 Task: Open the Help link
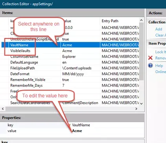159,65
